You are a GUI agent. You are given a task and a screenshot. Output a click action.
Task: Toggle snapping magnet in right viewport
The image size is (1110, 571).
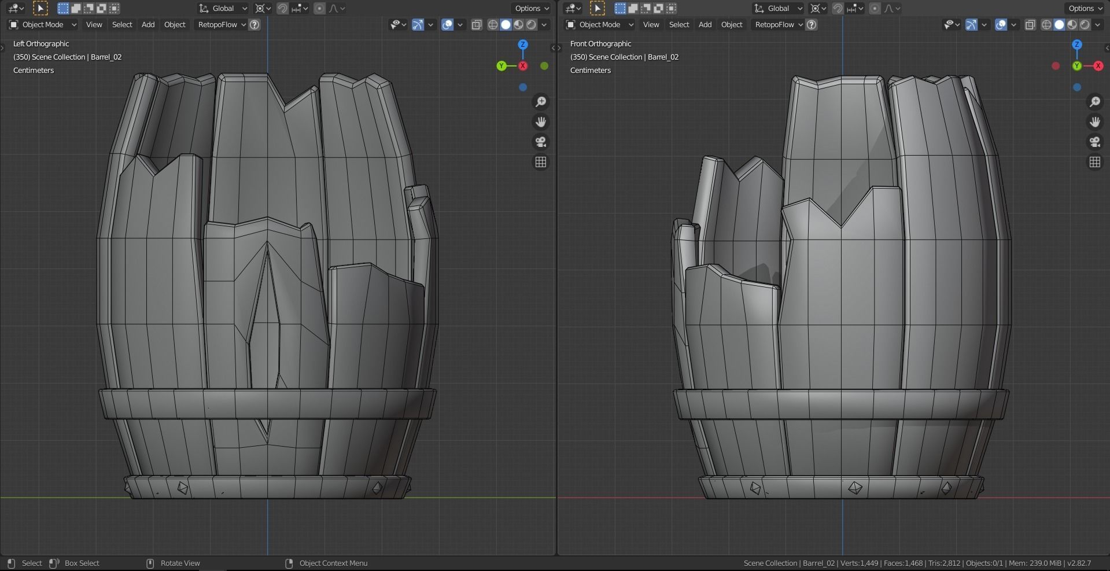(837, 8)
